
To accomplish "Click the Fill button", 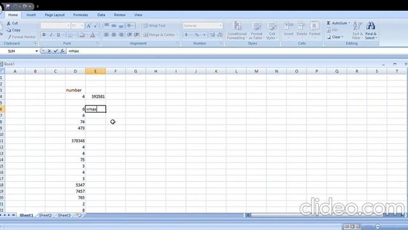I will (333, 30).
